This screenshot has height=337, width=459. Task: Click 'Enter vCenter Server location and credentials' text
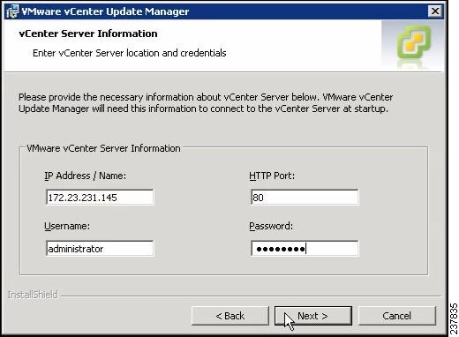click(130, 53)
